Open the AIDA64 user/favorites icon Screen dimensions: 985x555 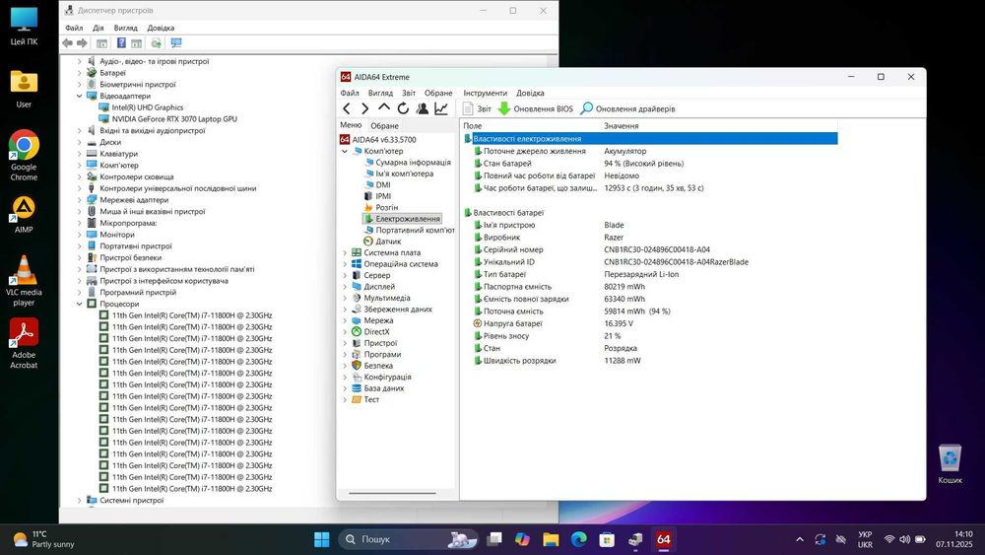click(423, 108)
